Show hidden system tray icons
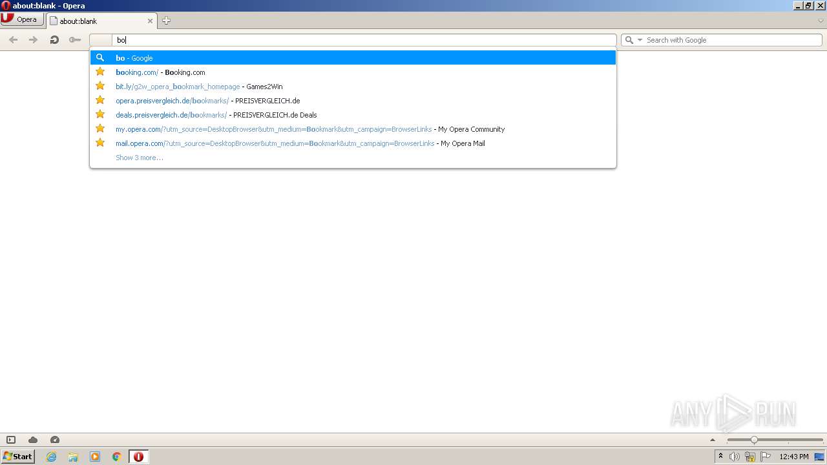This screenshot has height=465, width=827. coord(720,457)
